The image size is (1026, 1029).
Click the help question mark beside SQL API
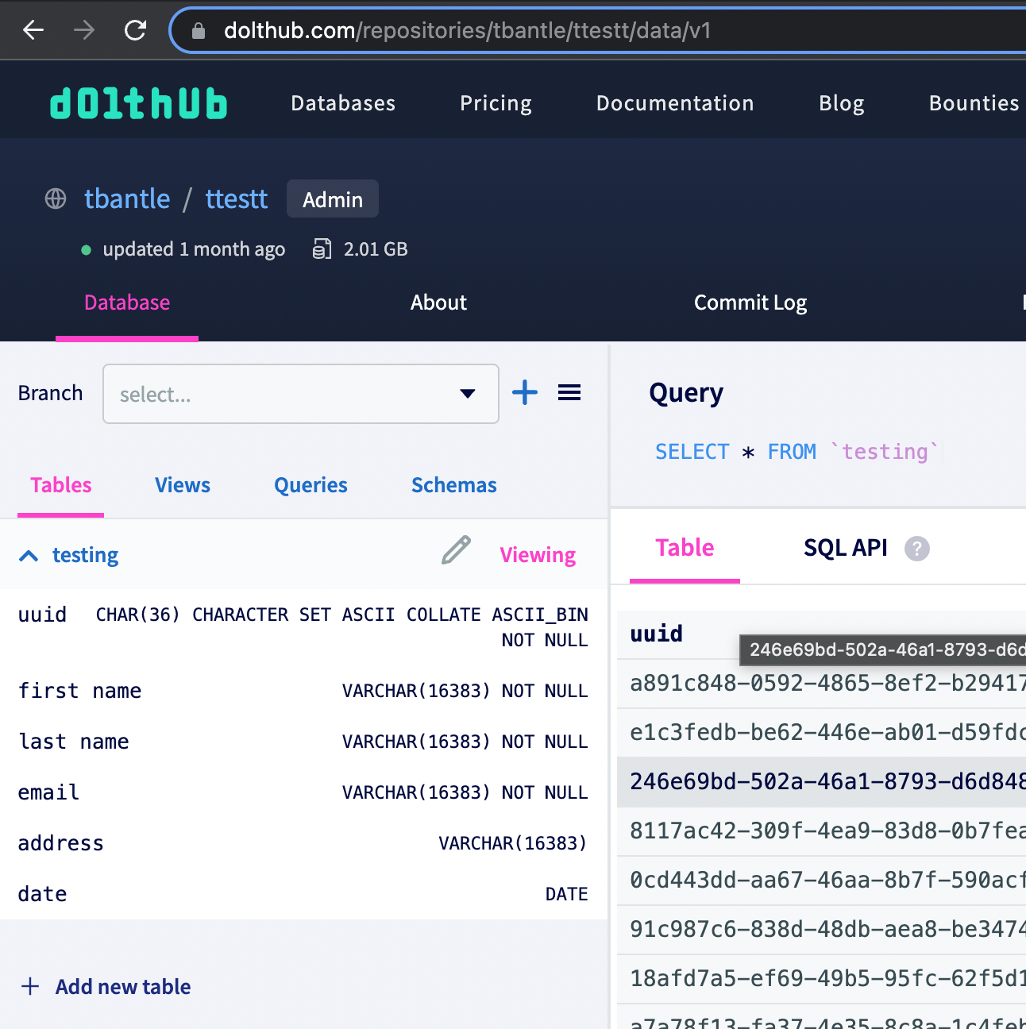[917, 549]
